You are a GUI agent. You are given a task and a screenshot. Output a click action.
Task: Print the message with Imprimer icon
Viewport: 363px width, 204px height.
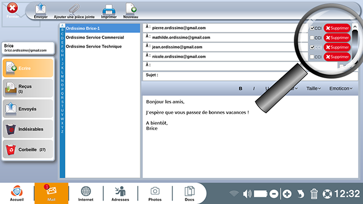109,11
